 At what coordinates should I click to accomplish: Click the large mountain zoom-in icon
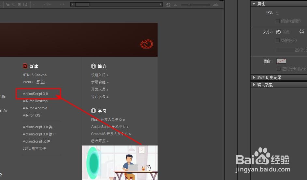216,4
